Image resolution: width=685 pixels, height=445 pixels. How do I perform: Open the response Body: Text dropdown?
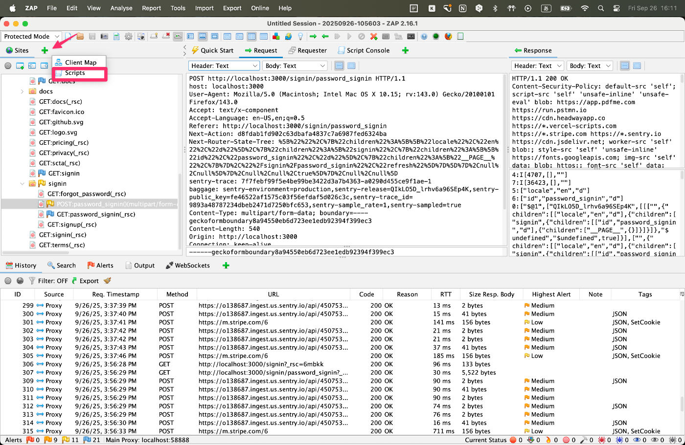[x=590, y=66]
